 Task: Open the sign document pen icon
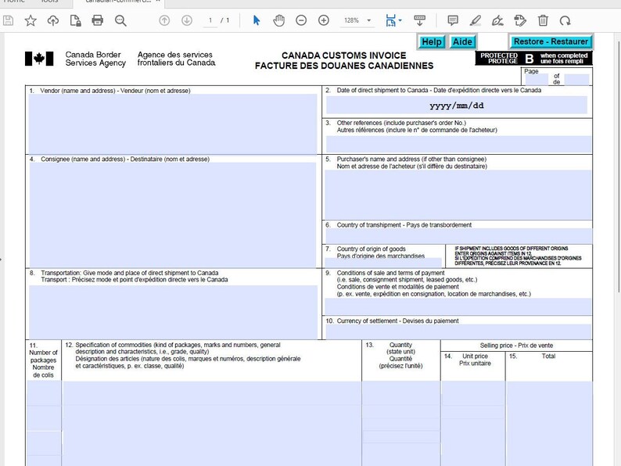pos(497,20)
